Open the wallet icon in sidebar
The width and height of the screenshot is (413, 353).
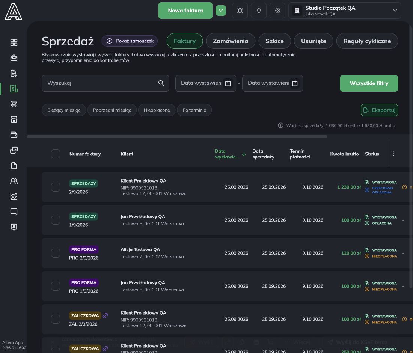(x=14, y=135)
